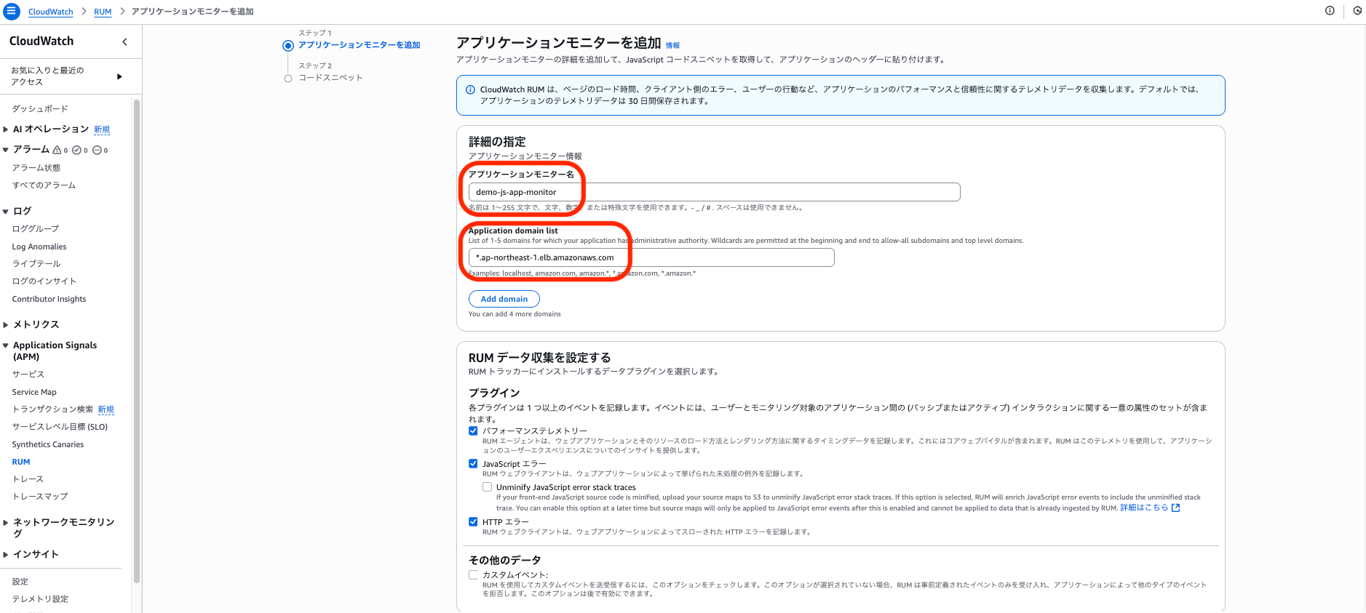The width and height of the screenshot is (1366, 613).
Task: Select the Step 1 radio indicator
Action: pos(288,45)
